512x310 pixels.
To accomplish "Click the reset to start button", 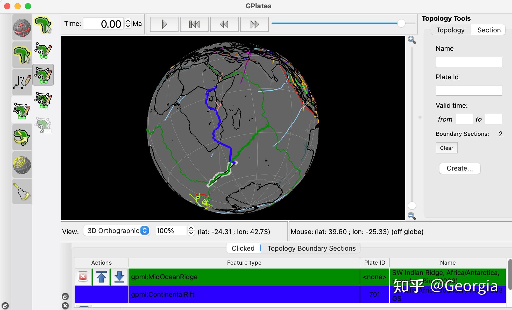I will coord(194,24).
